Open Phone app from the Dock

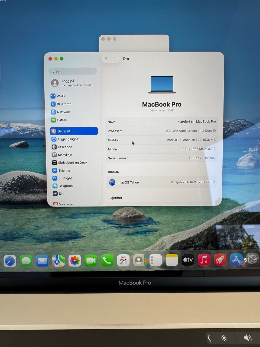(107, 261)
